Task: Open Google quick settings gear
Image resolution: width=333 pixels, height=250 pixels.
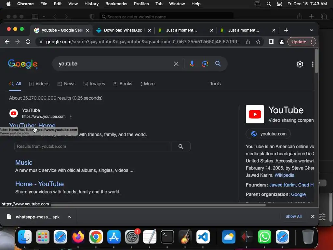Action: [x=300, y=64]
